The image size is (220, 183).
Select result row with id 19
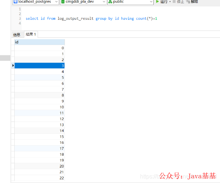(39, 160)
